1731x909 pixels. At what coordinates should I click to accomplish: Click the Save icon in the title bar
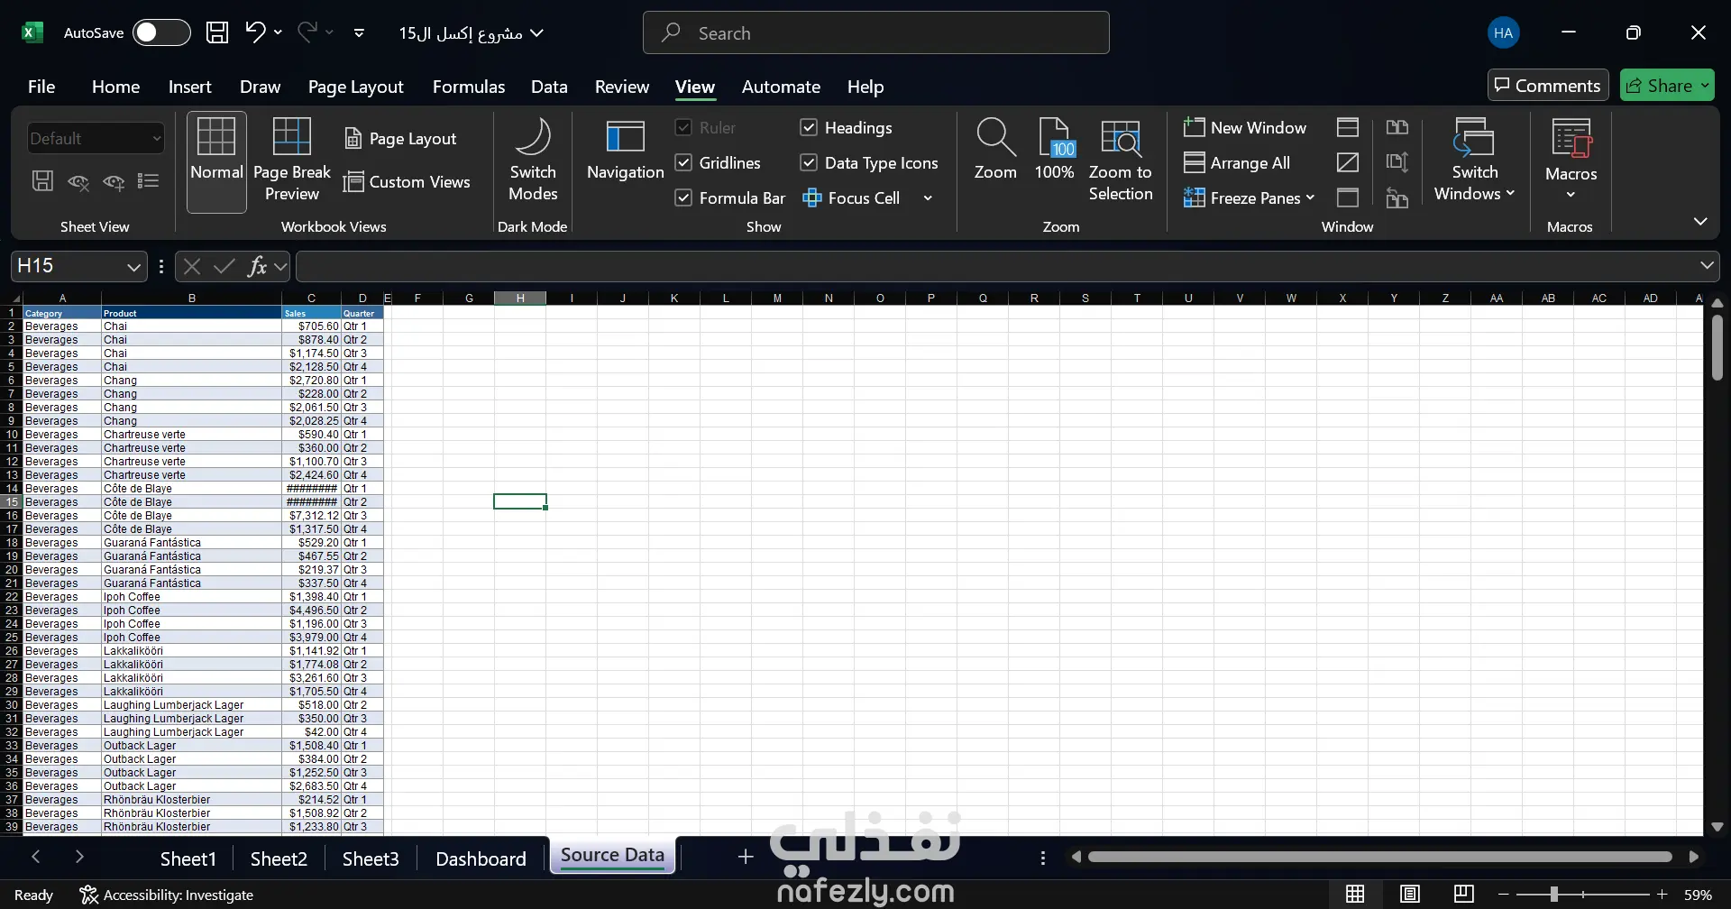tap(217, 33)
